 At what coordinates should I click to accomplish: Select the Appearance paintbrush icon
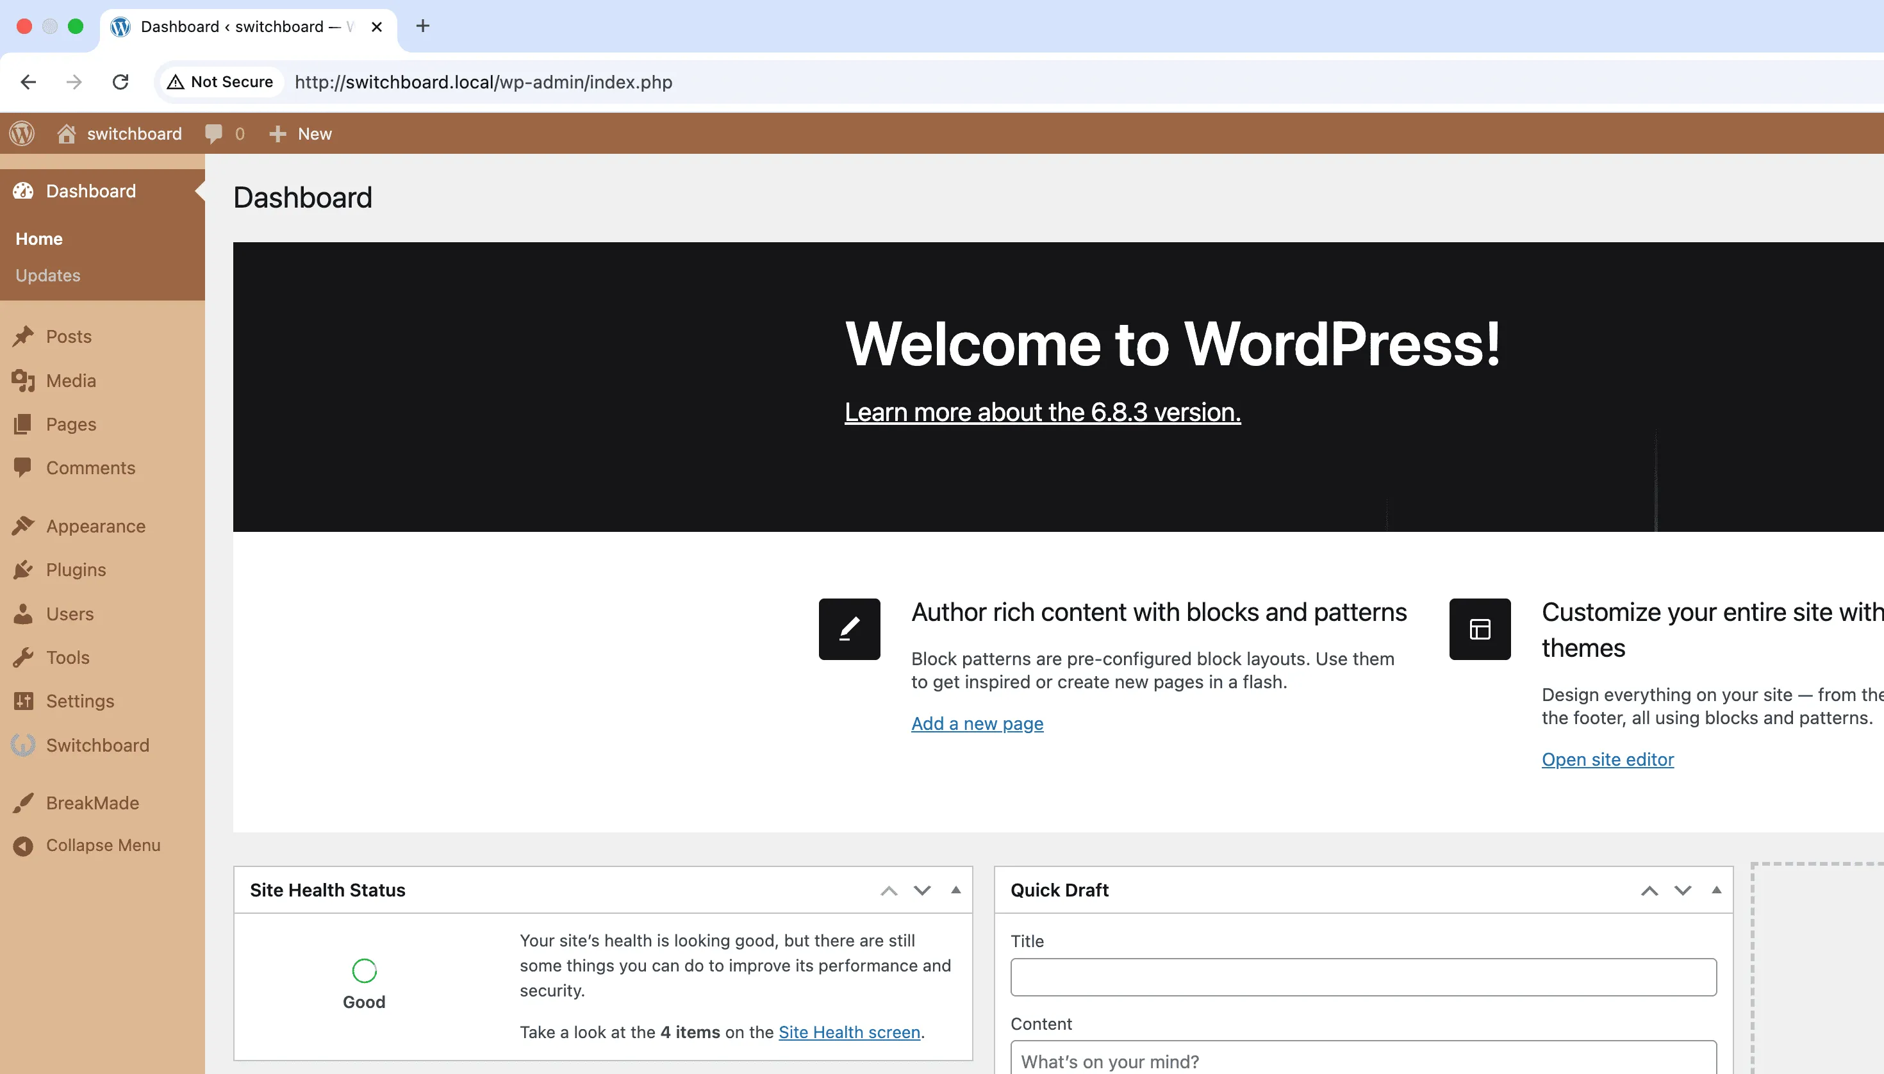click(x=24, y=525)
